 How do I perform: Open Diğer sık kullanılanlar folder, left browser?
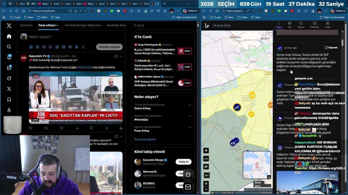pyautogui.click(x=184, y=17)
